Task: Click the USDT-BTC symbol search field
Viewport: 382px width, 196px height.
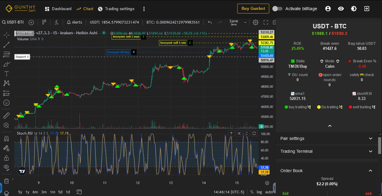Action: pyautogui.click(x=13, y=22)
